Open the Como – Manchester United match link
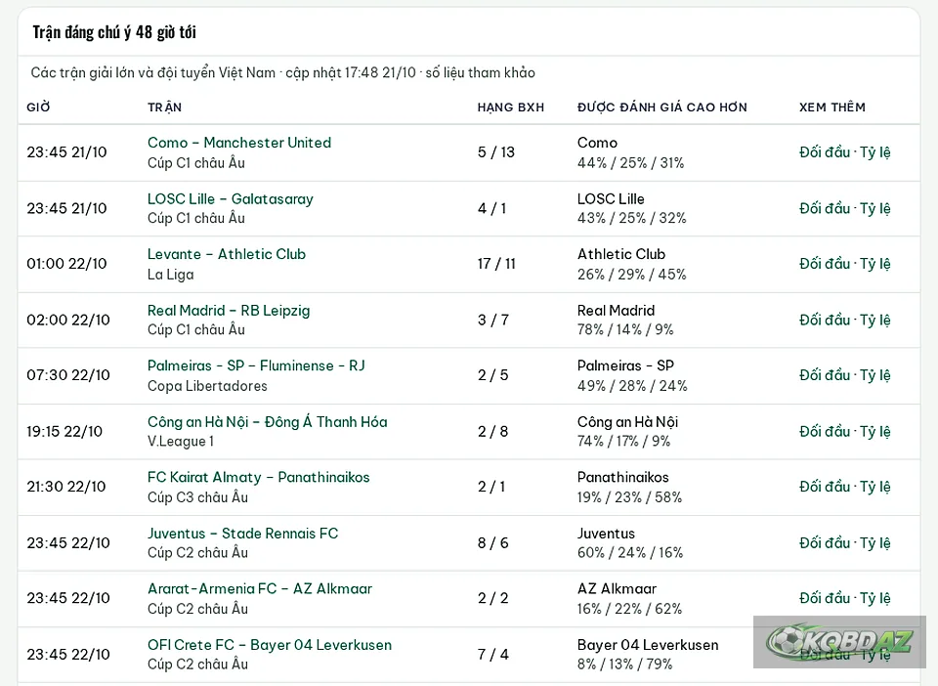 [x=239, y=143]
